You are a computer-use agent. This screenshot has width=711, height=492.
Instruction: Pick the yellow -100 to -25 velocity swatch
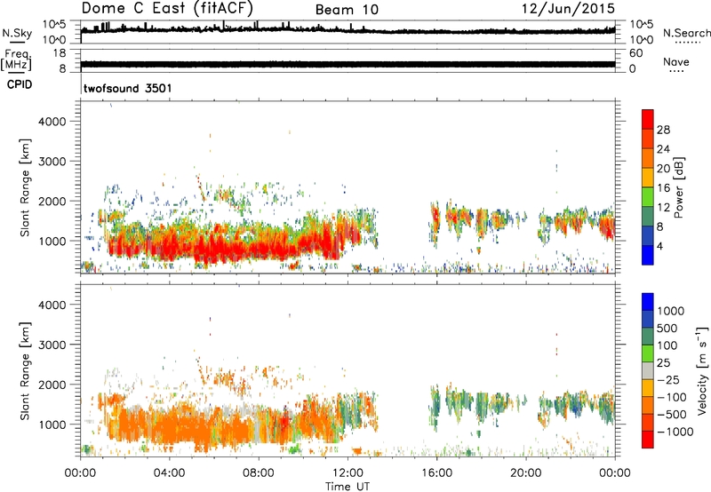point(648,388)
